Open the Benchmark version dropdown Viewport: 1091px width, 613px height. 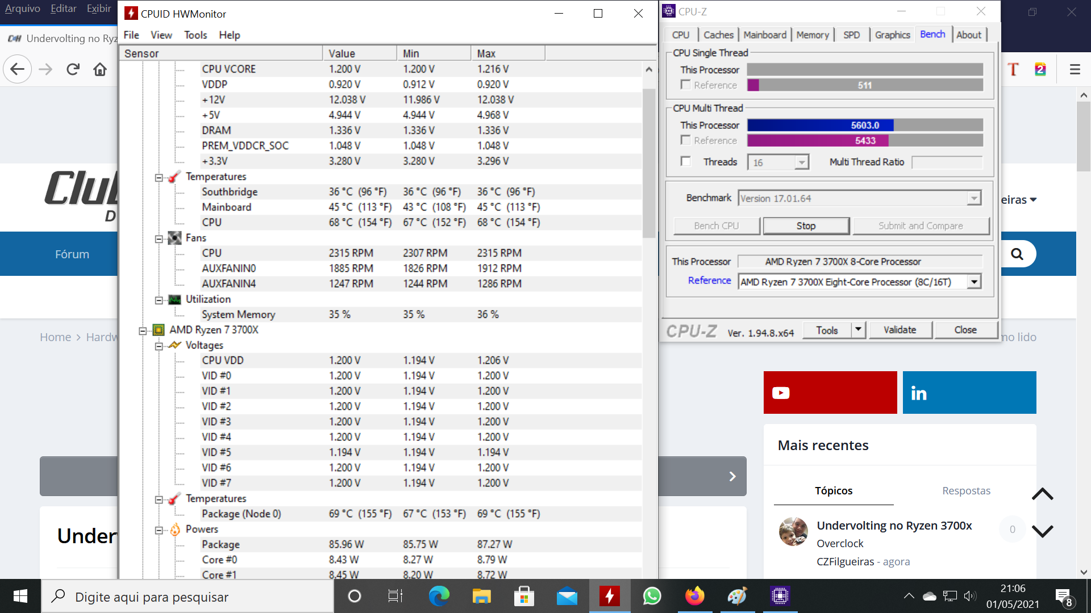tap(974, 198)
